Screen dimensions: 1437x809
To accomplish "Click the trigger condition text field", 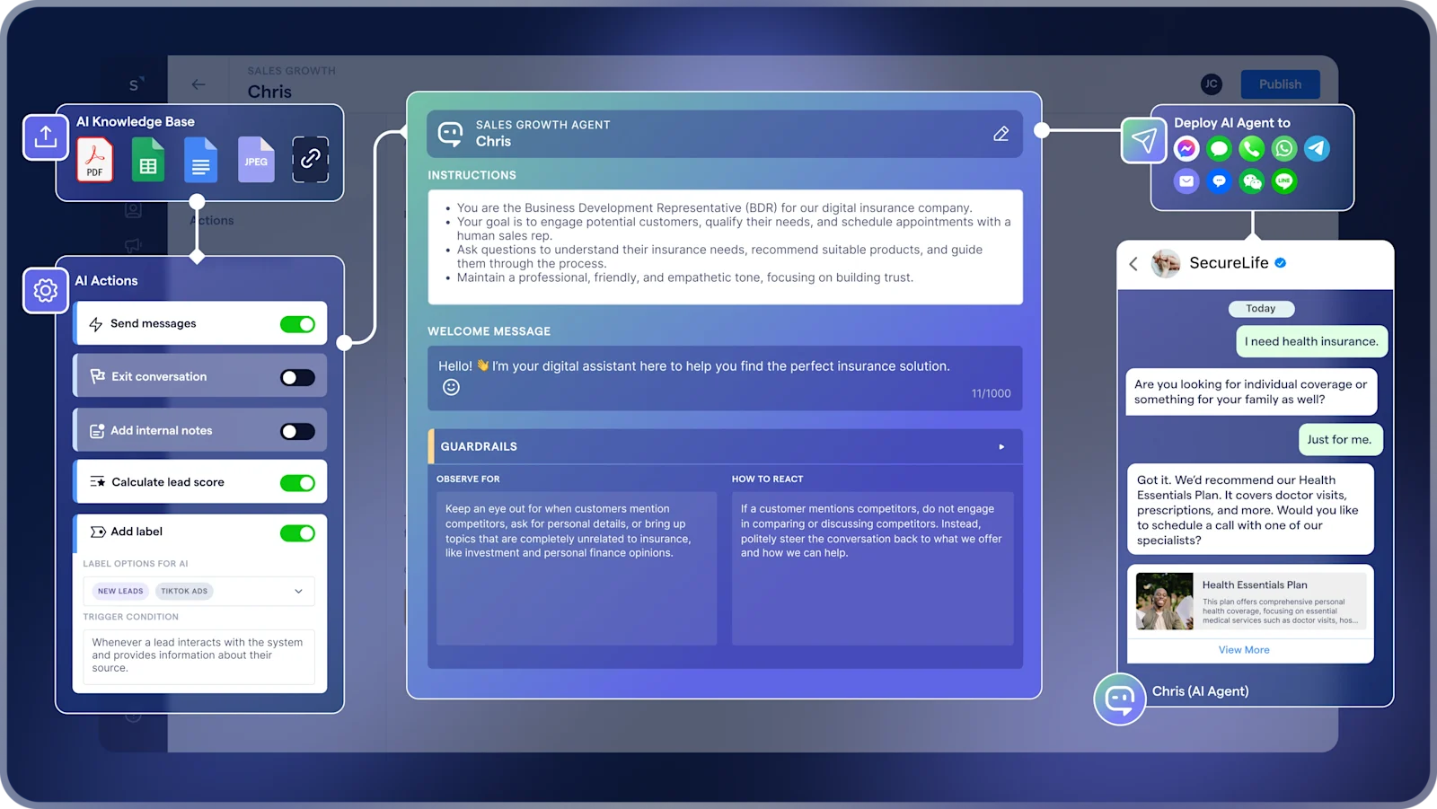I will pyautogui.click(x=198, y=655).
